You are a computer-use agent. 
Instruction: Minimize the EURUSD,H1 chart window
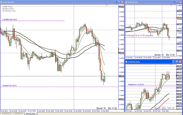tap(174, 2)
